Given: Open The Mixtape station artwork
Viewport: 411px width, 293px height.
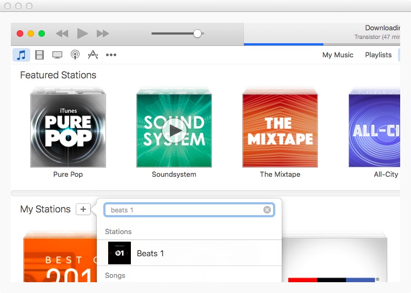Looking at the screenshot, I should pos(280,130).
